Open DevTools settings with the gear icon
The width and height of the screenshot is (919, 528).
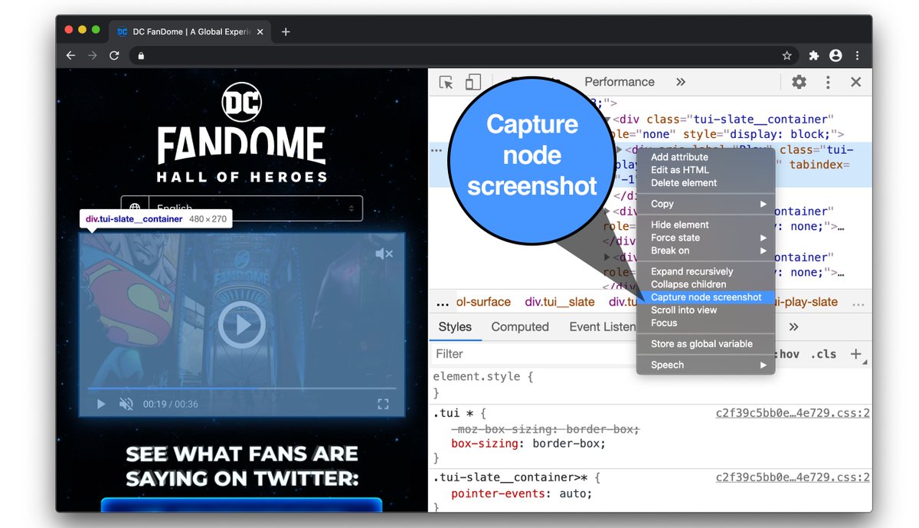[799, 81]
